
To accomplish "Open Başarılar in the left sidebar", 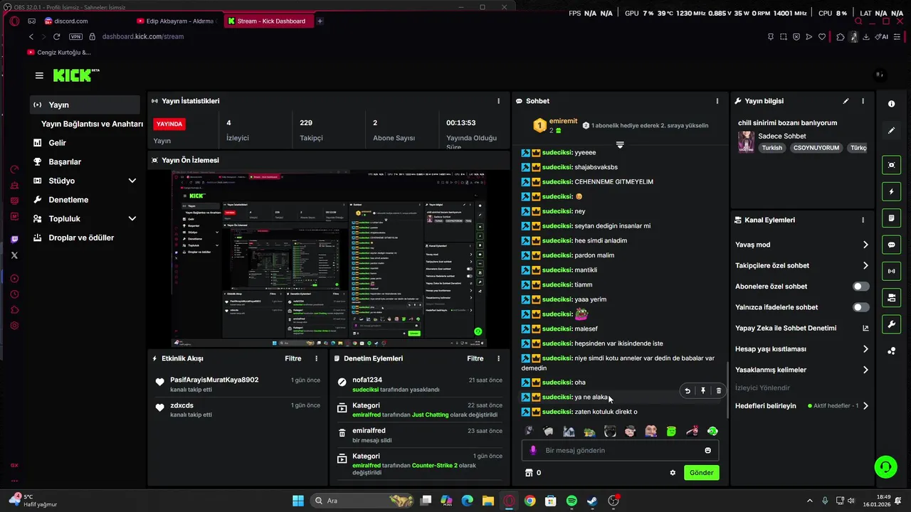I will pos(85,162).
